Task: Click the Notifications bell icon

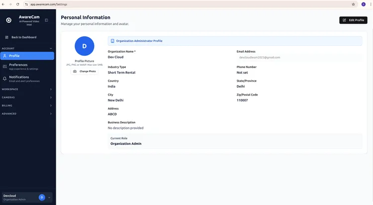Action: [x=4, y=79]
